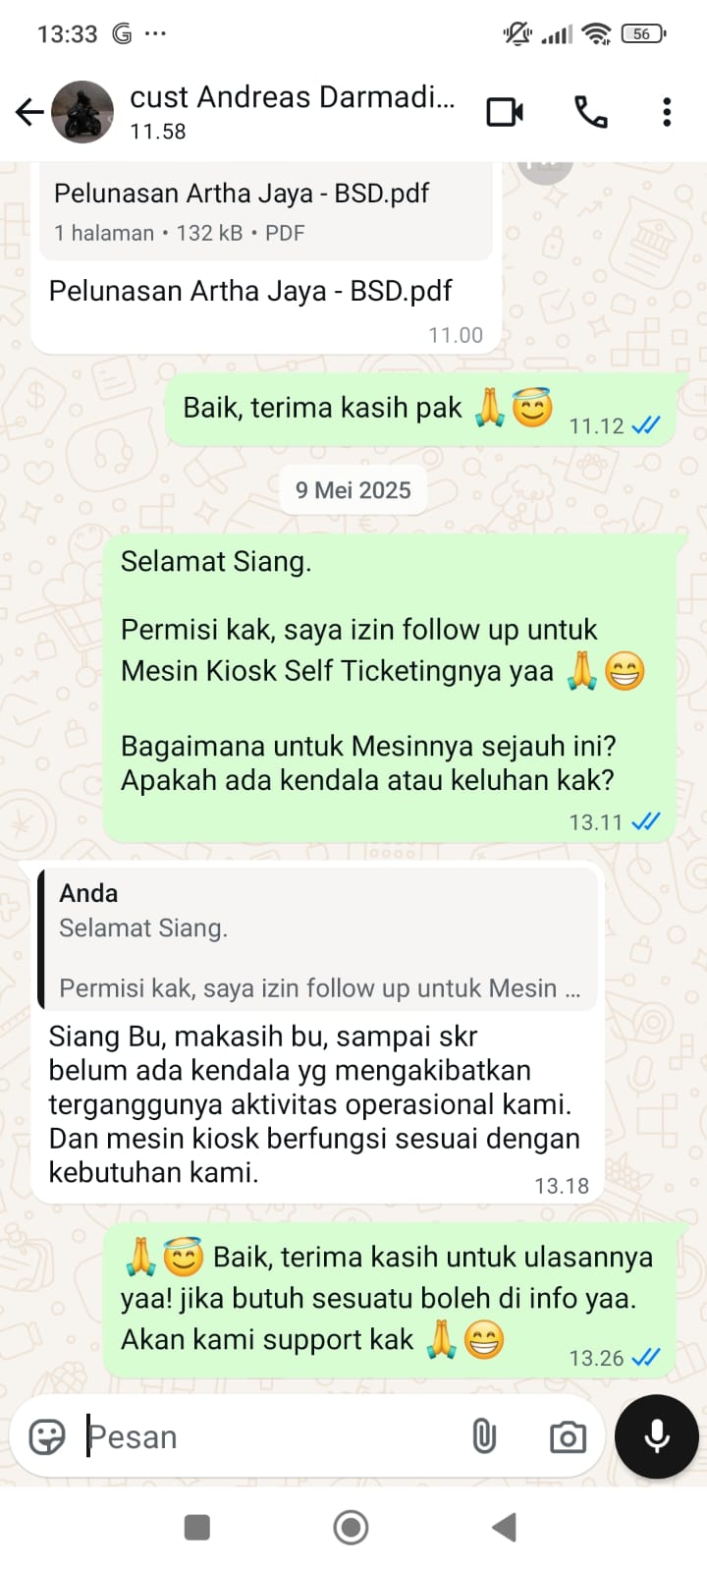Open the camera from message bar
Viewport: 707px width, 1572px height.
point(568,1437)
